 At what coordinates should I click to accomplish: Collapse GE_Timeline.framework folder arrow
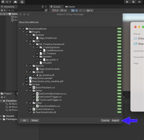coord(30,44)
